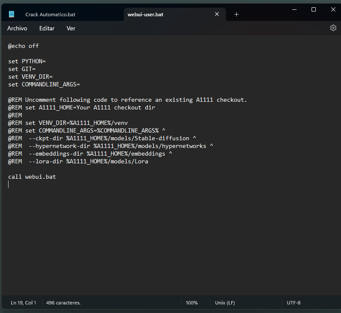The image size is (341, 313).
Task: Click the line 'set COMMANDLINE_ARGS='
Action: [x=44, y=85]
